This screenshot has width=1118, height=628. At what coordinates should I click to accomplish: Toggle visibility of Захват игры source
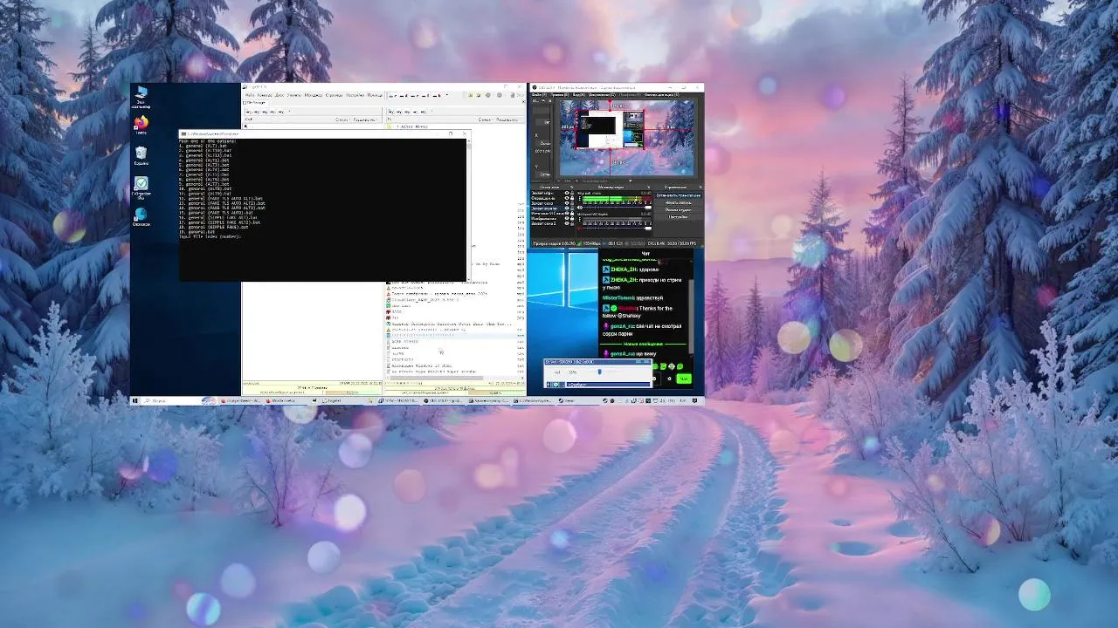tap(567, 193)
